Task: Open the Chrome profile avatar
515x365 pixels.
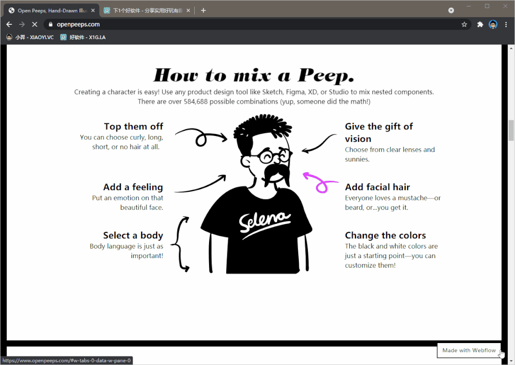Action: click(493, 24)
